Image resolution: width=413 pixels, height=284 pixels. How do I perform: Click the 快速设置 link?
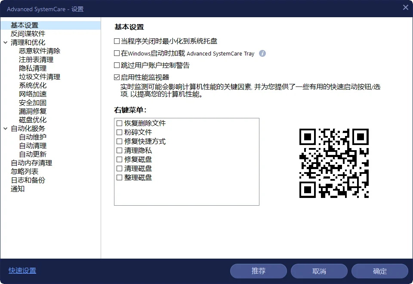(22, 271)
